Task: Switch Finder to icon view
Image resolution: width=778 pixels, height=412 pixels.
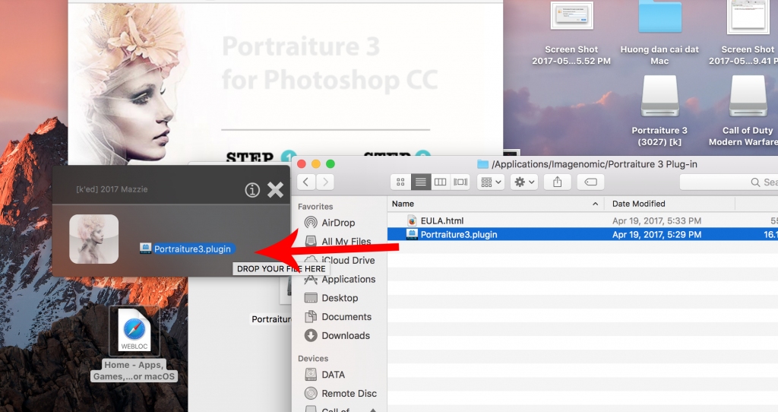Action: [x=401, y=182]
